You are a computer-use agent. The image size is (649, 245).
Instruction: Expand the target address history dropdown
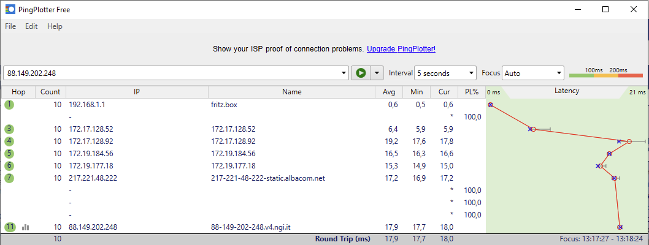[344, 73]
